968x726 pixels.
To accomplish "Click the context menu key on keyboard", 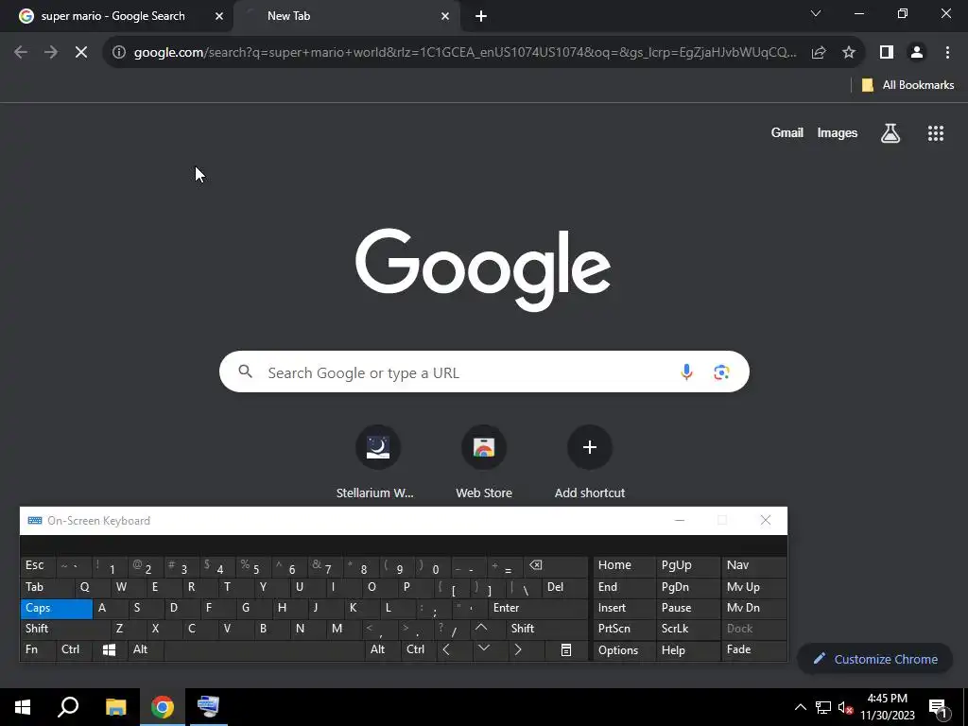I will coord(566,649).
